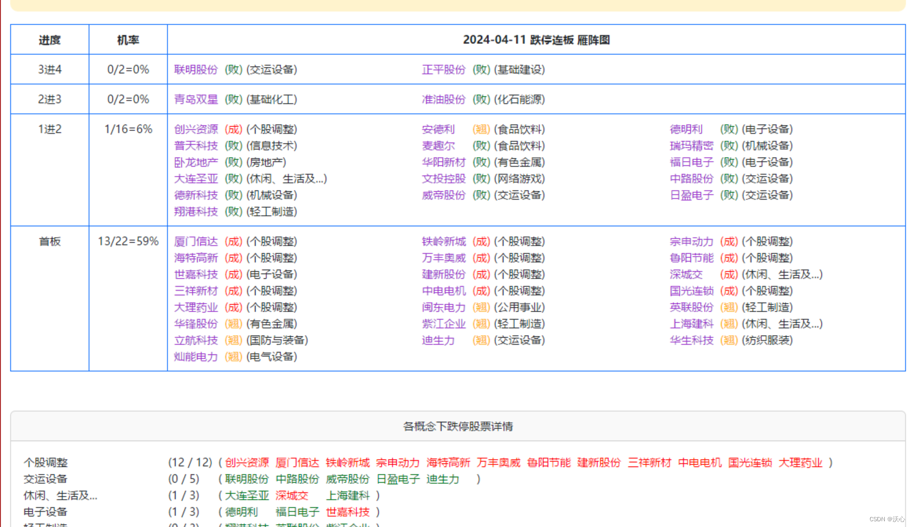913x527 pixels.
Task: Click the 交运设备 concept label in details panel
Action: click(x=45, y=479)
